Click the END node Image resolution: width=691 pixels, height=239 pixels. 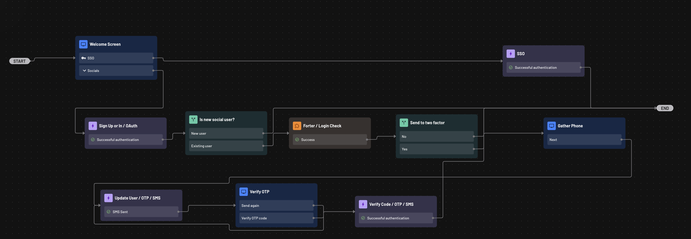pos(665,108)
